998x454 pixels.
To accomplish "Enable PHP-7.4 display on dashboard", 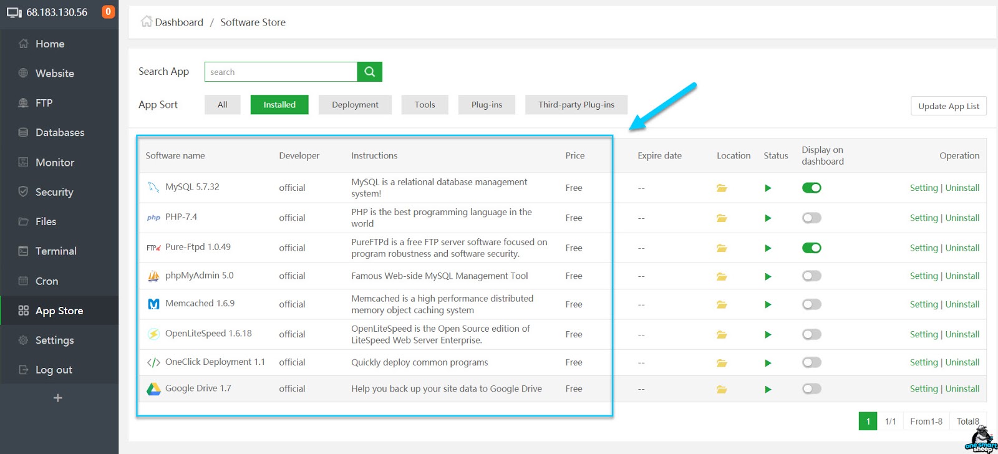I will click(x=811, y=218).
